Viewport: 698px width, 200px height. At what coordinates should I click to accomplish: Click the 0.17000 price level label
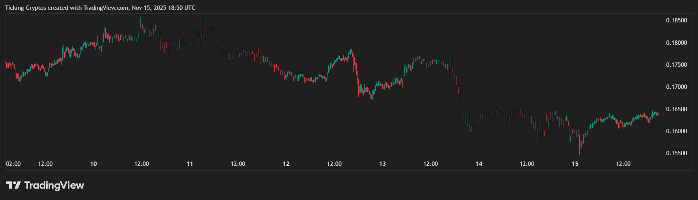point(676,87)
